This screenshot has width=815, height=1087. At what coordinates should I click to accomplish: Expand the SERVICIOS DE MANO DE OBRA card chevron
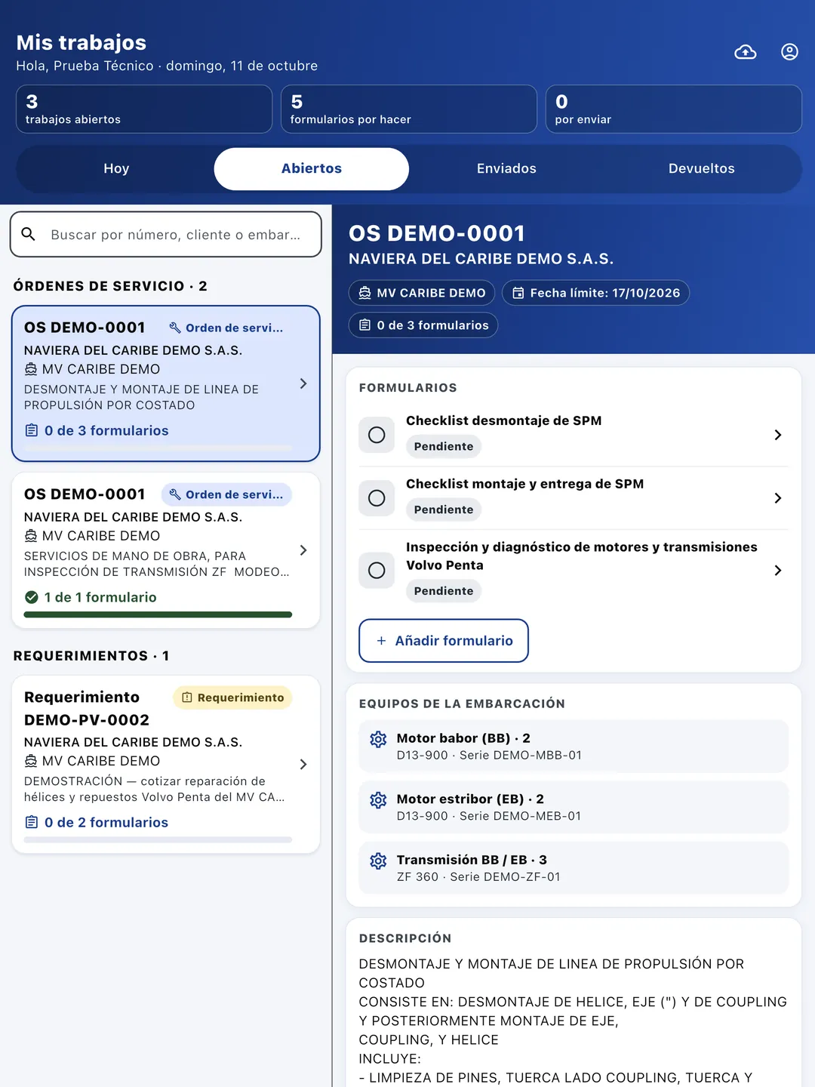303,550
